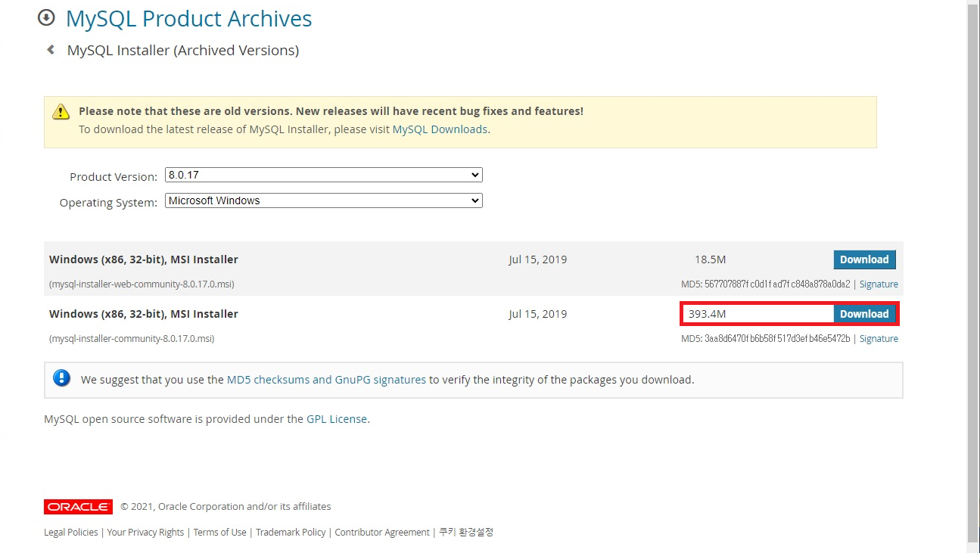Click the back arrow next to MySQL Installer
Viewport: 980px width, 553px height.
(x=51, y=50)
